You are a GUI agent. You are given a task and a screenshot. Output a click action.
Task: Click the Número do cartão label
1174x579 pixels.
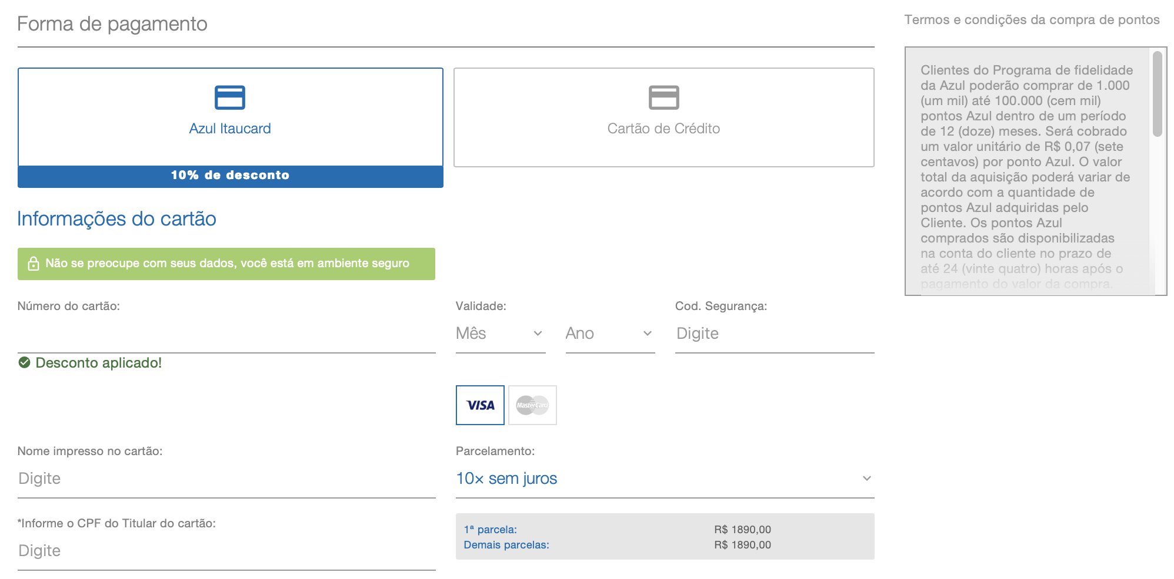point(68,306)
